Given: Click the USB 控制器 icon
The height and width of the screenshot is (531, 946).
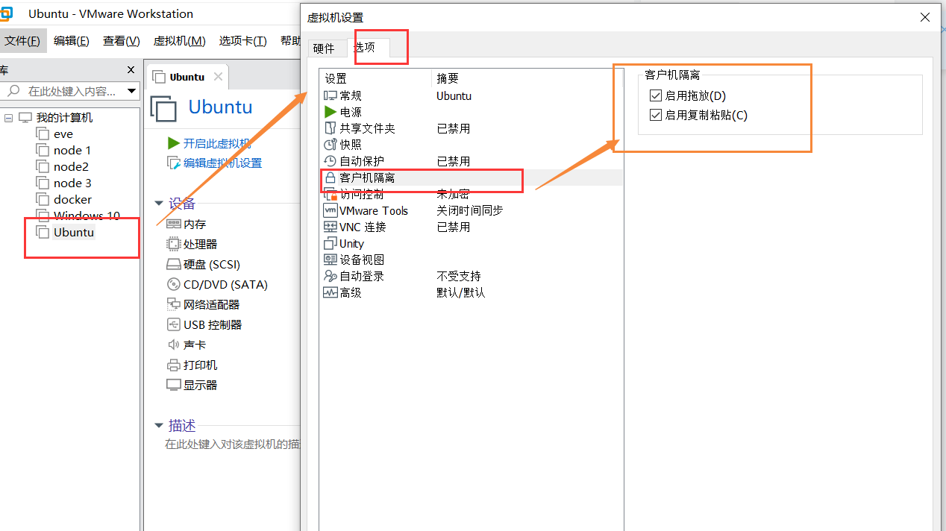Looking at the screenshot, I should [x=173, y=324].
